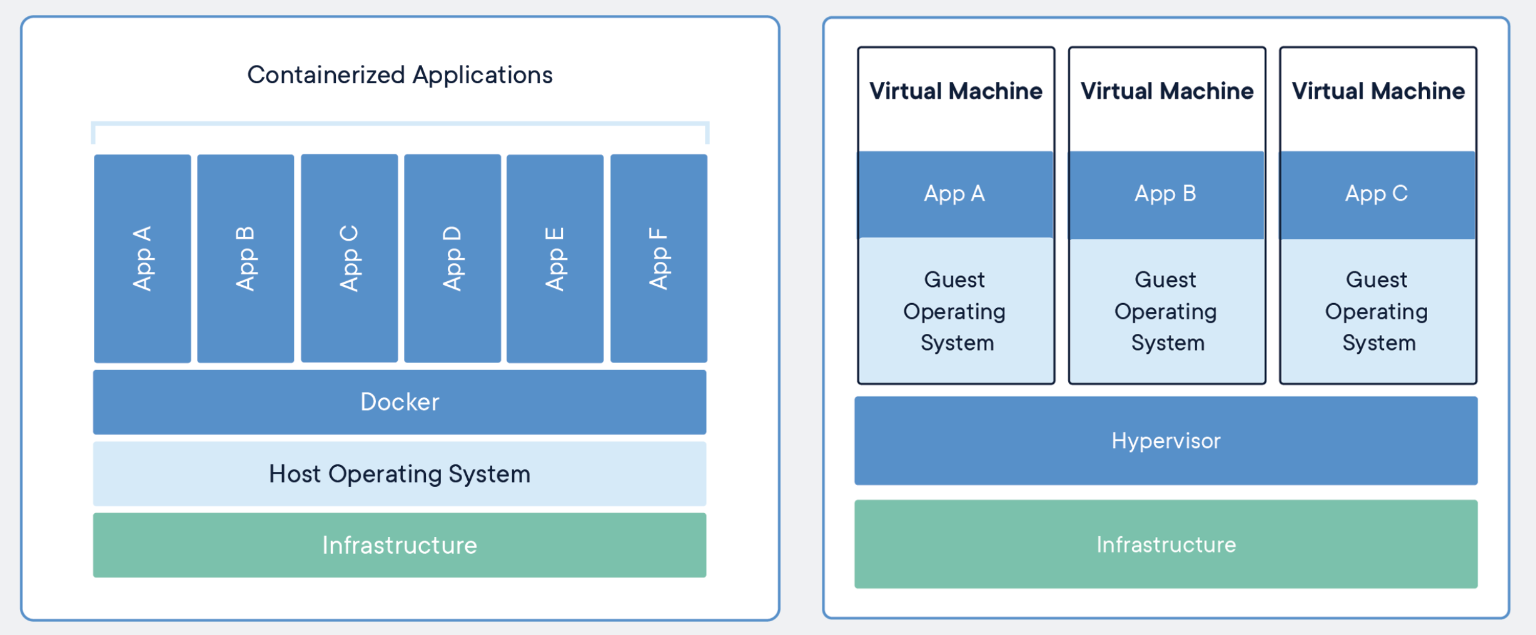1536x635 pixels.
Task: Select the vertical App B container block
Action: tap(246, 258)
